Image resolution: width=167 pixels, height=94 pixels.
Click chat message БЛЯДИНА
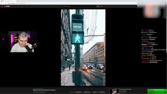(x=154, y=45)
